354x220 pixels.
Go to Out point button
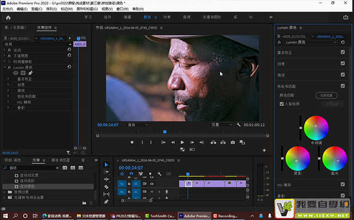(202, 142)
